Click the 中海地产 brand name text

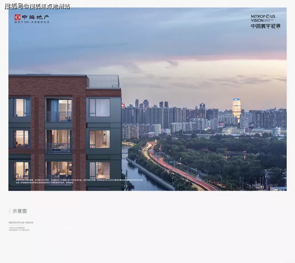[36, 17]
